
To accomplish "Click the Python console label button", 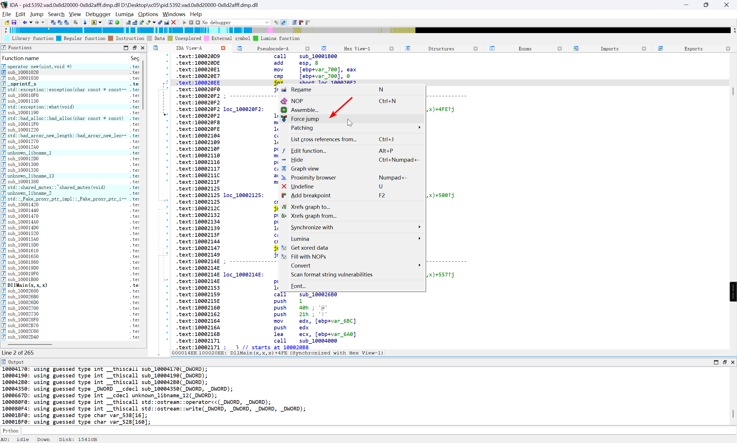I will point(11,431).
